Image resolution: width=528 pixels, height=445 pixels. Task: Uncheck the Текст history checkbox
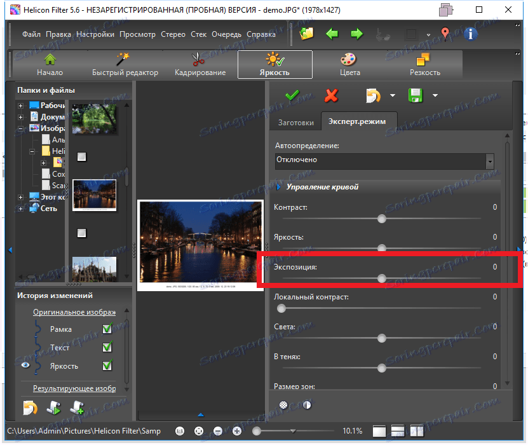107,348
